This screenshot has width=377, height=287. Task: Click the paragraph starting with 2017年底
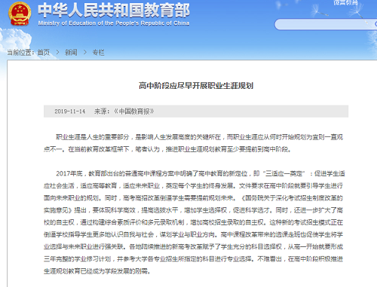(x=194, y=222)
